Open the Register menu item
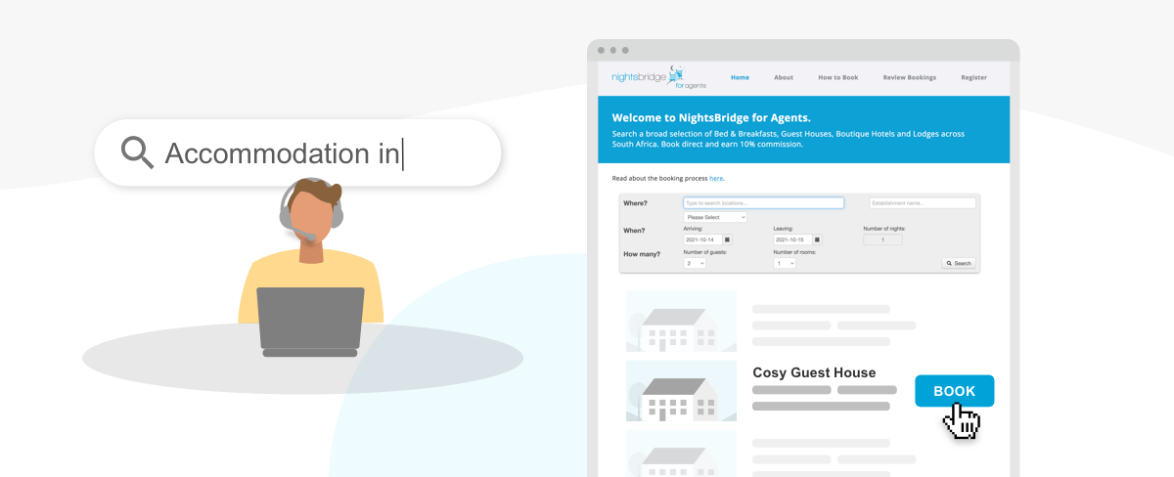Screen dimensions: 1174x477 (x=973, y=77)
